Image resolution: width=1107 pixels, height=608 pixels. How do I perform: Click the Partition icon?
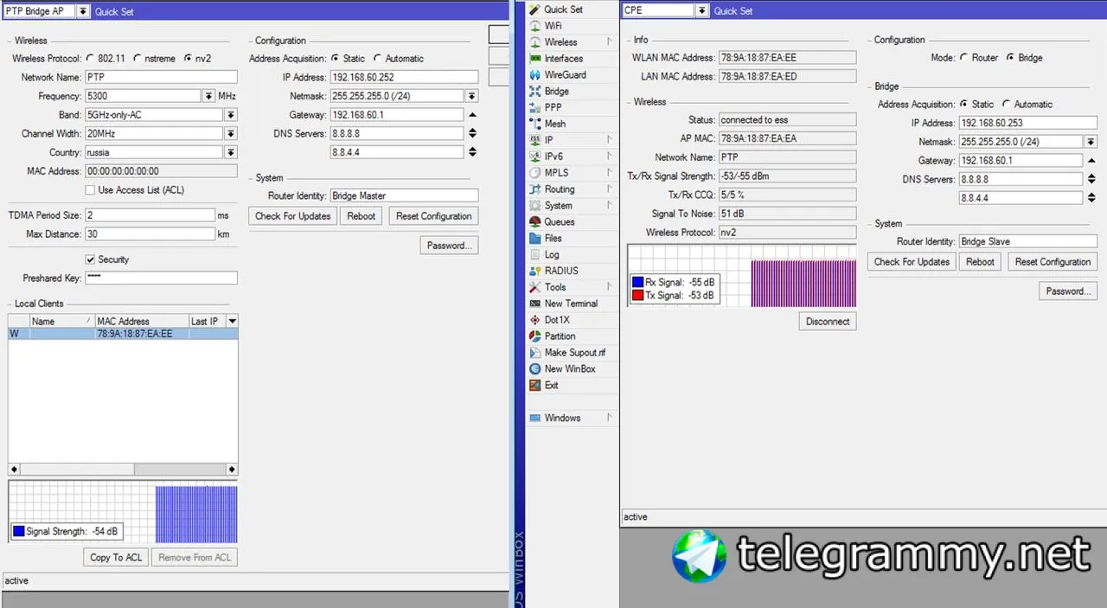tap(535, 336)
